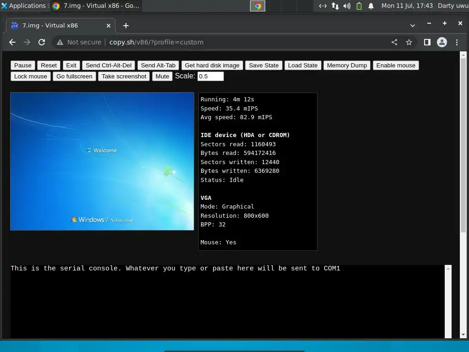Click the Go fullscreen button
469x352 pixels.
tap(75, 77)
